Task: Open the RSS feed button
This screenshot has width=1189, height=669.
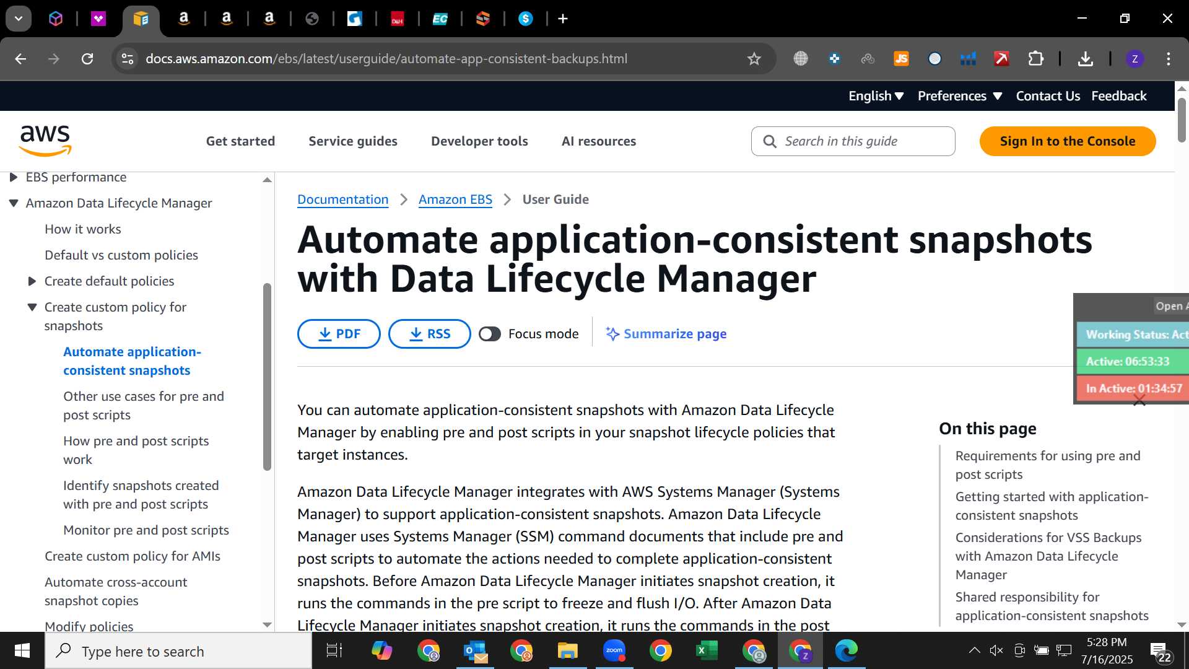Action: 429,334
